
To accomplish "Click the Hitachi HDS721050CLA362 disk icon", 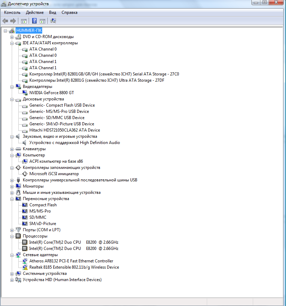I will [x=25, y=130].
